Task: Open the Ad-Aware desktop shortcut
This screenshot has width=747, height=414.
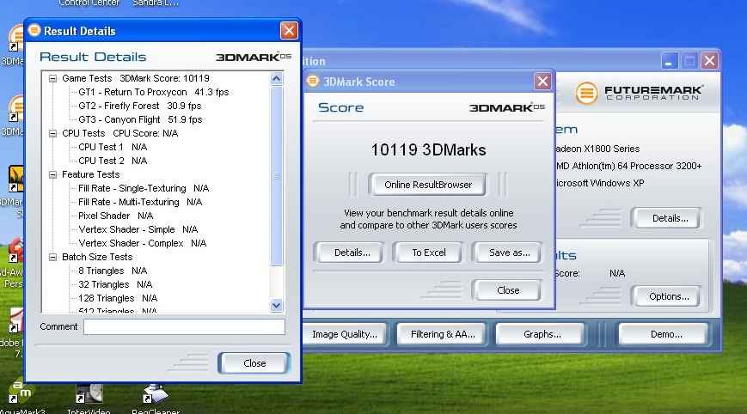Action: coord(14,253)
